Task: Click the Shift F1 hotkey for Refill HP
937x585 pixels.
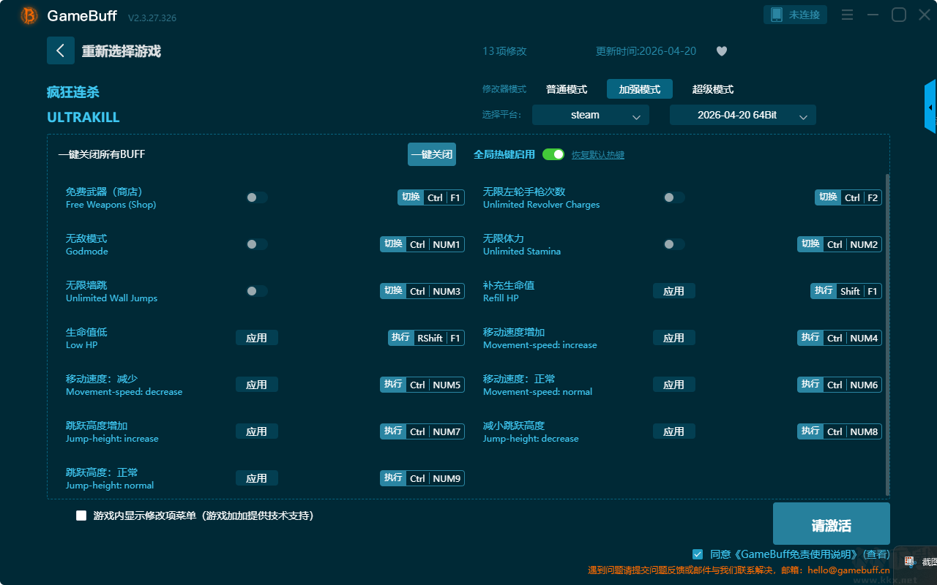Action: (846, 291)
